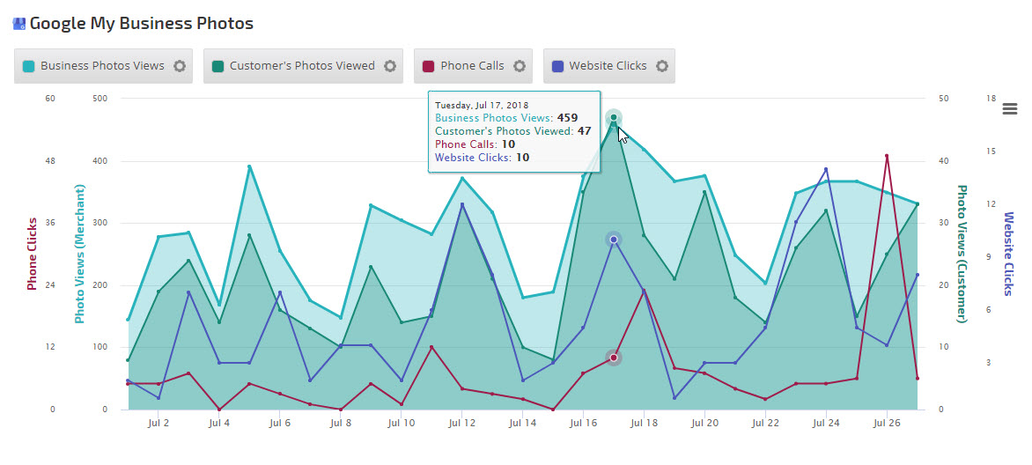Click the highlighted Jul 17 Website Clicks point
This screenshot has height=465, width=1032.
tap(614, 240)
